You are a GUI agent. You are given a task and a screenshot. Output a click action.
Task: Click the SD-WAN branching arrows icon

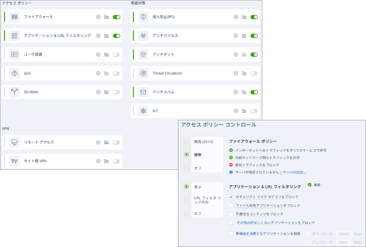[x=14, y=92]
